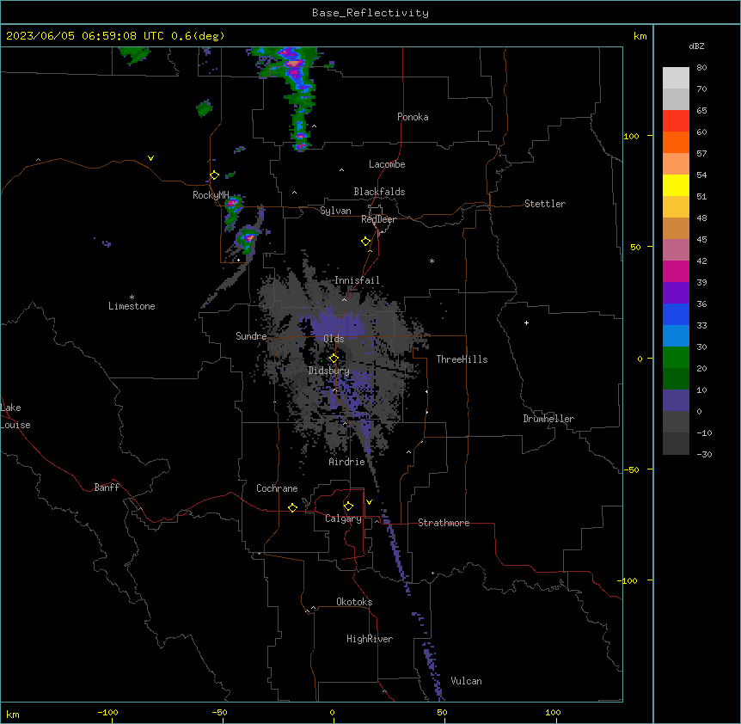Click the Stettler city label
Screen dimensions: 741x724
click(x=544, y=204)
